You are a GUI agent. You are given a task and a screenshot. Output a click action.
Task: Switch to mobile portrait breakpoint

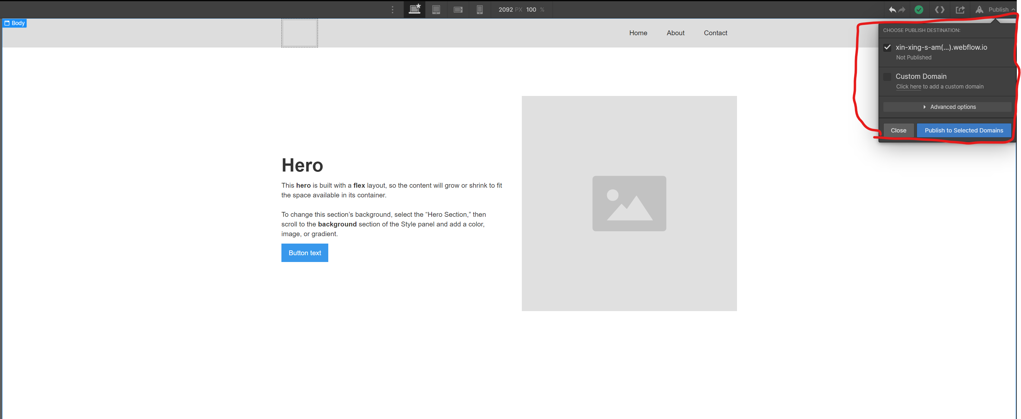click(x=479, y=9)
